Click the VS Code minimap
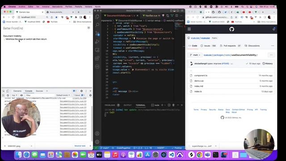286x161 pixels. click(x=179, y=26)
